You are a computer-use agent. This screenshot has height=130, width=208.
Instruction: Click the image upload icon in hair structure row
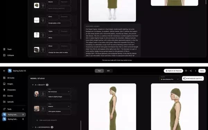pyautogui.click(x=43, y=94)
